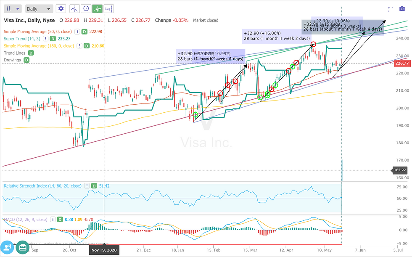Click the red 226.77 current price label
This screenshot has height=257, width=412.
tap(402, 64)
